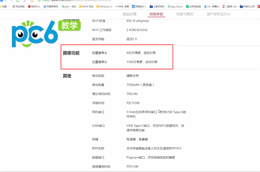Open the 网络办公 bookmark
The image size is (260, 172).
tap(247, 6)
